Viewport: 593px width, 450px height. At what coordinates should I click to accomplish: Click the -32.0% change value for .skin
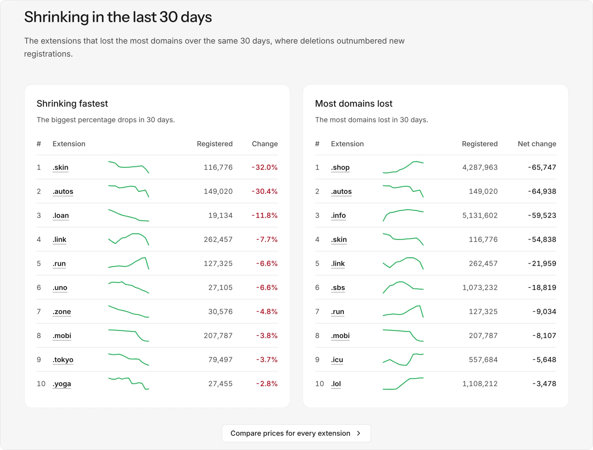[265, 168]
